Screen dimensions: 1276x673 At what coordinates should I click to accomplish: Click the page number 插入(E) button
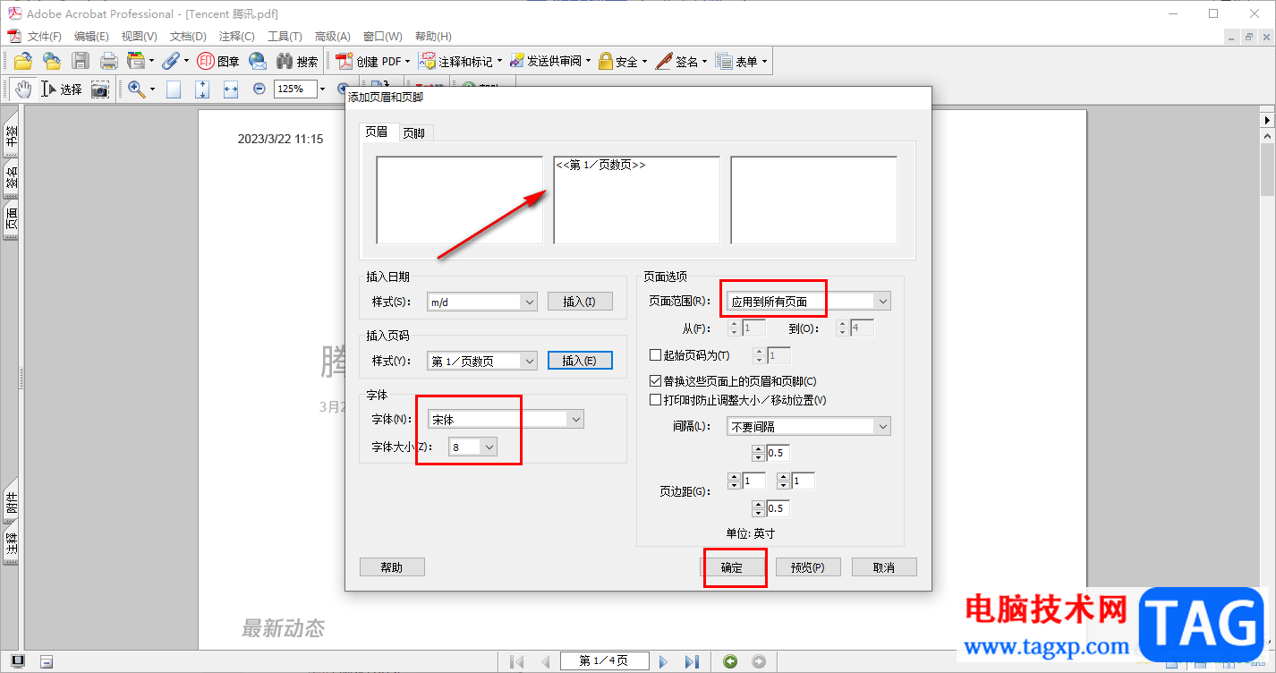click(x=579, y=361)
